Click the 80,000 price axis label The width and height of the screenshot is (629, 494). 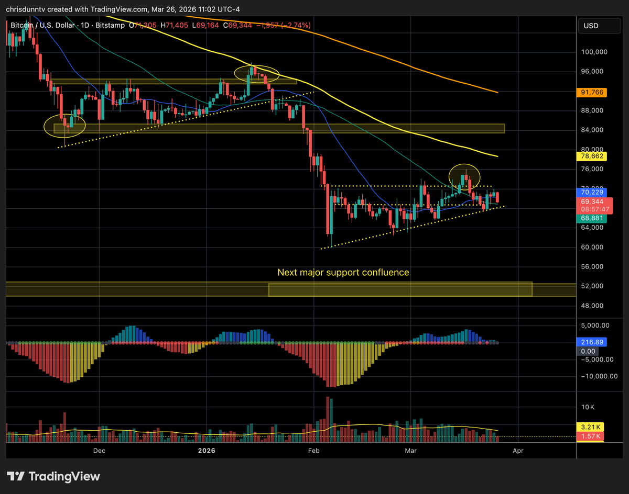[x=593, y=150]
